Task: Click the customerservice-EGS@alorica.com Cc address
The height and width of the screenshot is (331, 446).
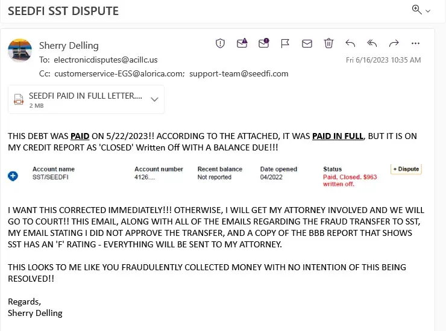Action: click(x=119, y=73)
